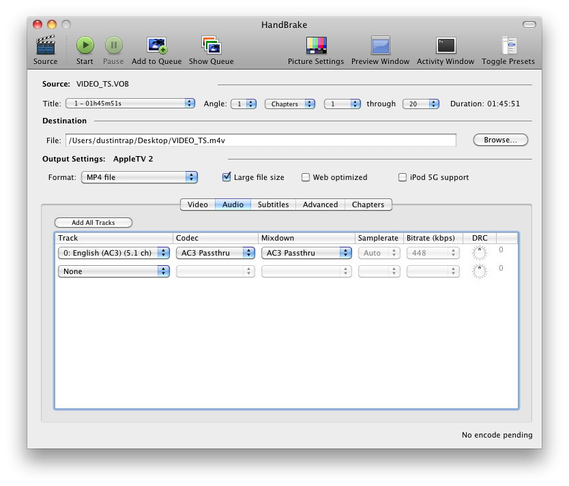The height and width of the screenshot is (486, 569).
Task: Open Picture Settings from the toolbar
Action: point(316,45)
